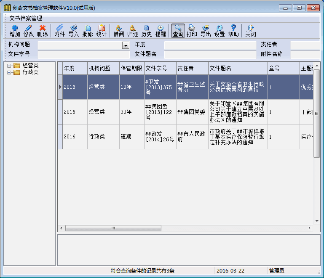Click the horizontal scrollbar thumb in table
The width and height of the screenshot is (324, 278).
[113, 228]
